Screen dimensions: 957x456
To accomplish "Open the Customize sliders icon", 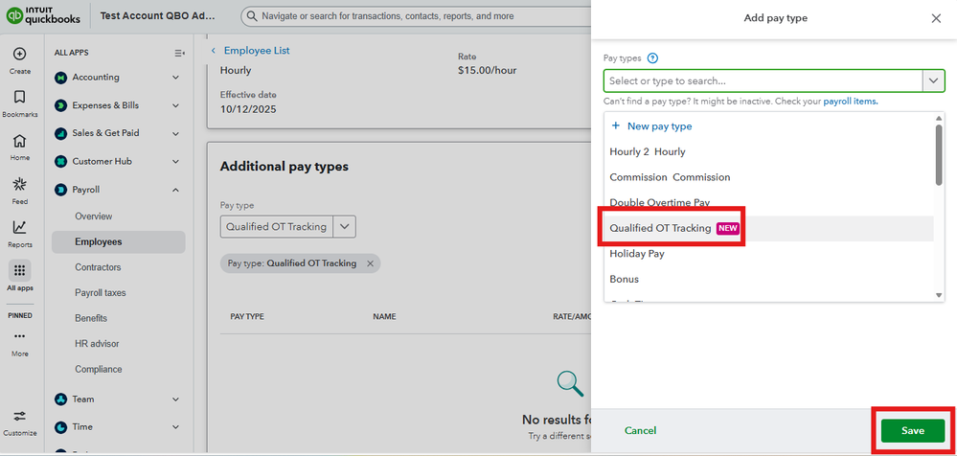I will (x=19, y=416).
